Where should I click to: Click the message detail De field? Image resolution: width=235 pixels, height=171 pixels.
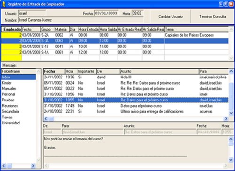(52, 132)
